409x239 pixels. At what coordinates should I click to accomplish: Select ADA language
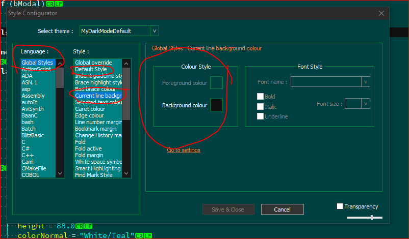click(38, 76)
